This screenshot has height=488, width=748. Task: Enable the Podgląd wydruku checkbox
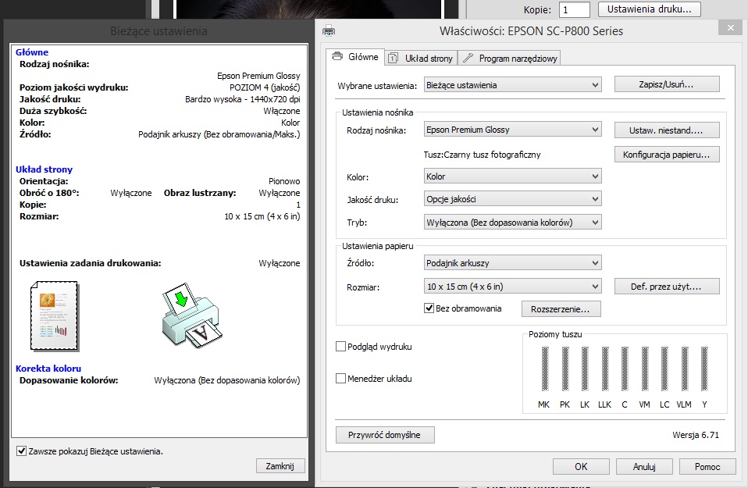340,347
